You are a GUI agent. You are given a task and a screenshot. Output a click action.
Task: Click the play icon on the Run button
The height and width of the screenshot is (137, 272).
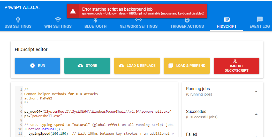(x=32, y=66)
